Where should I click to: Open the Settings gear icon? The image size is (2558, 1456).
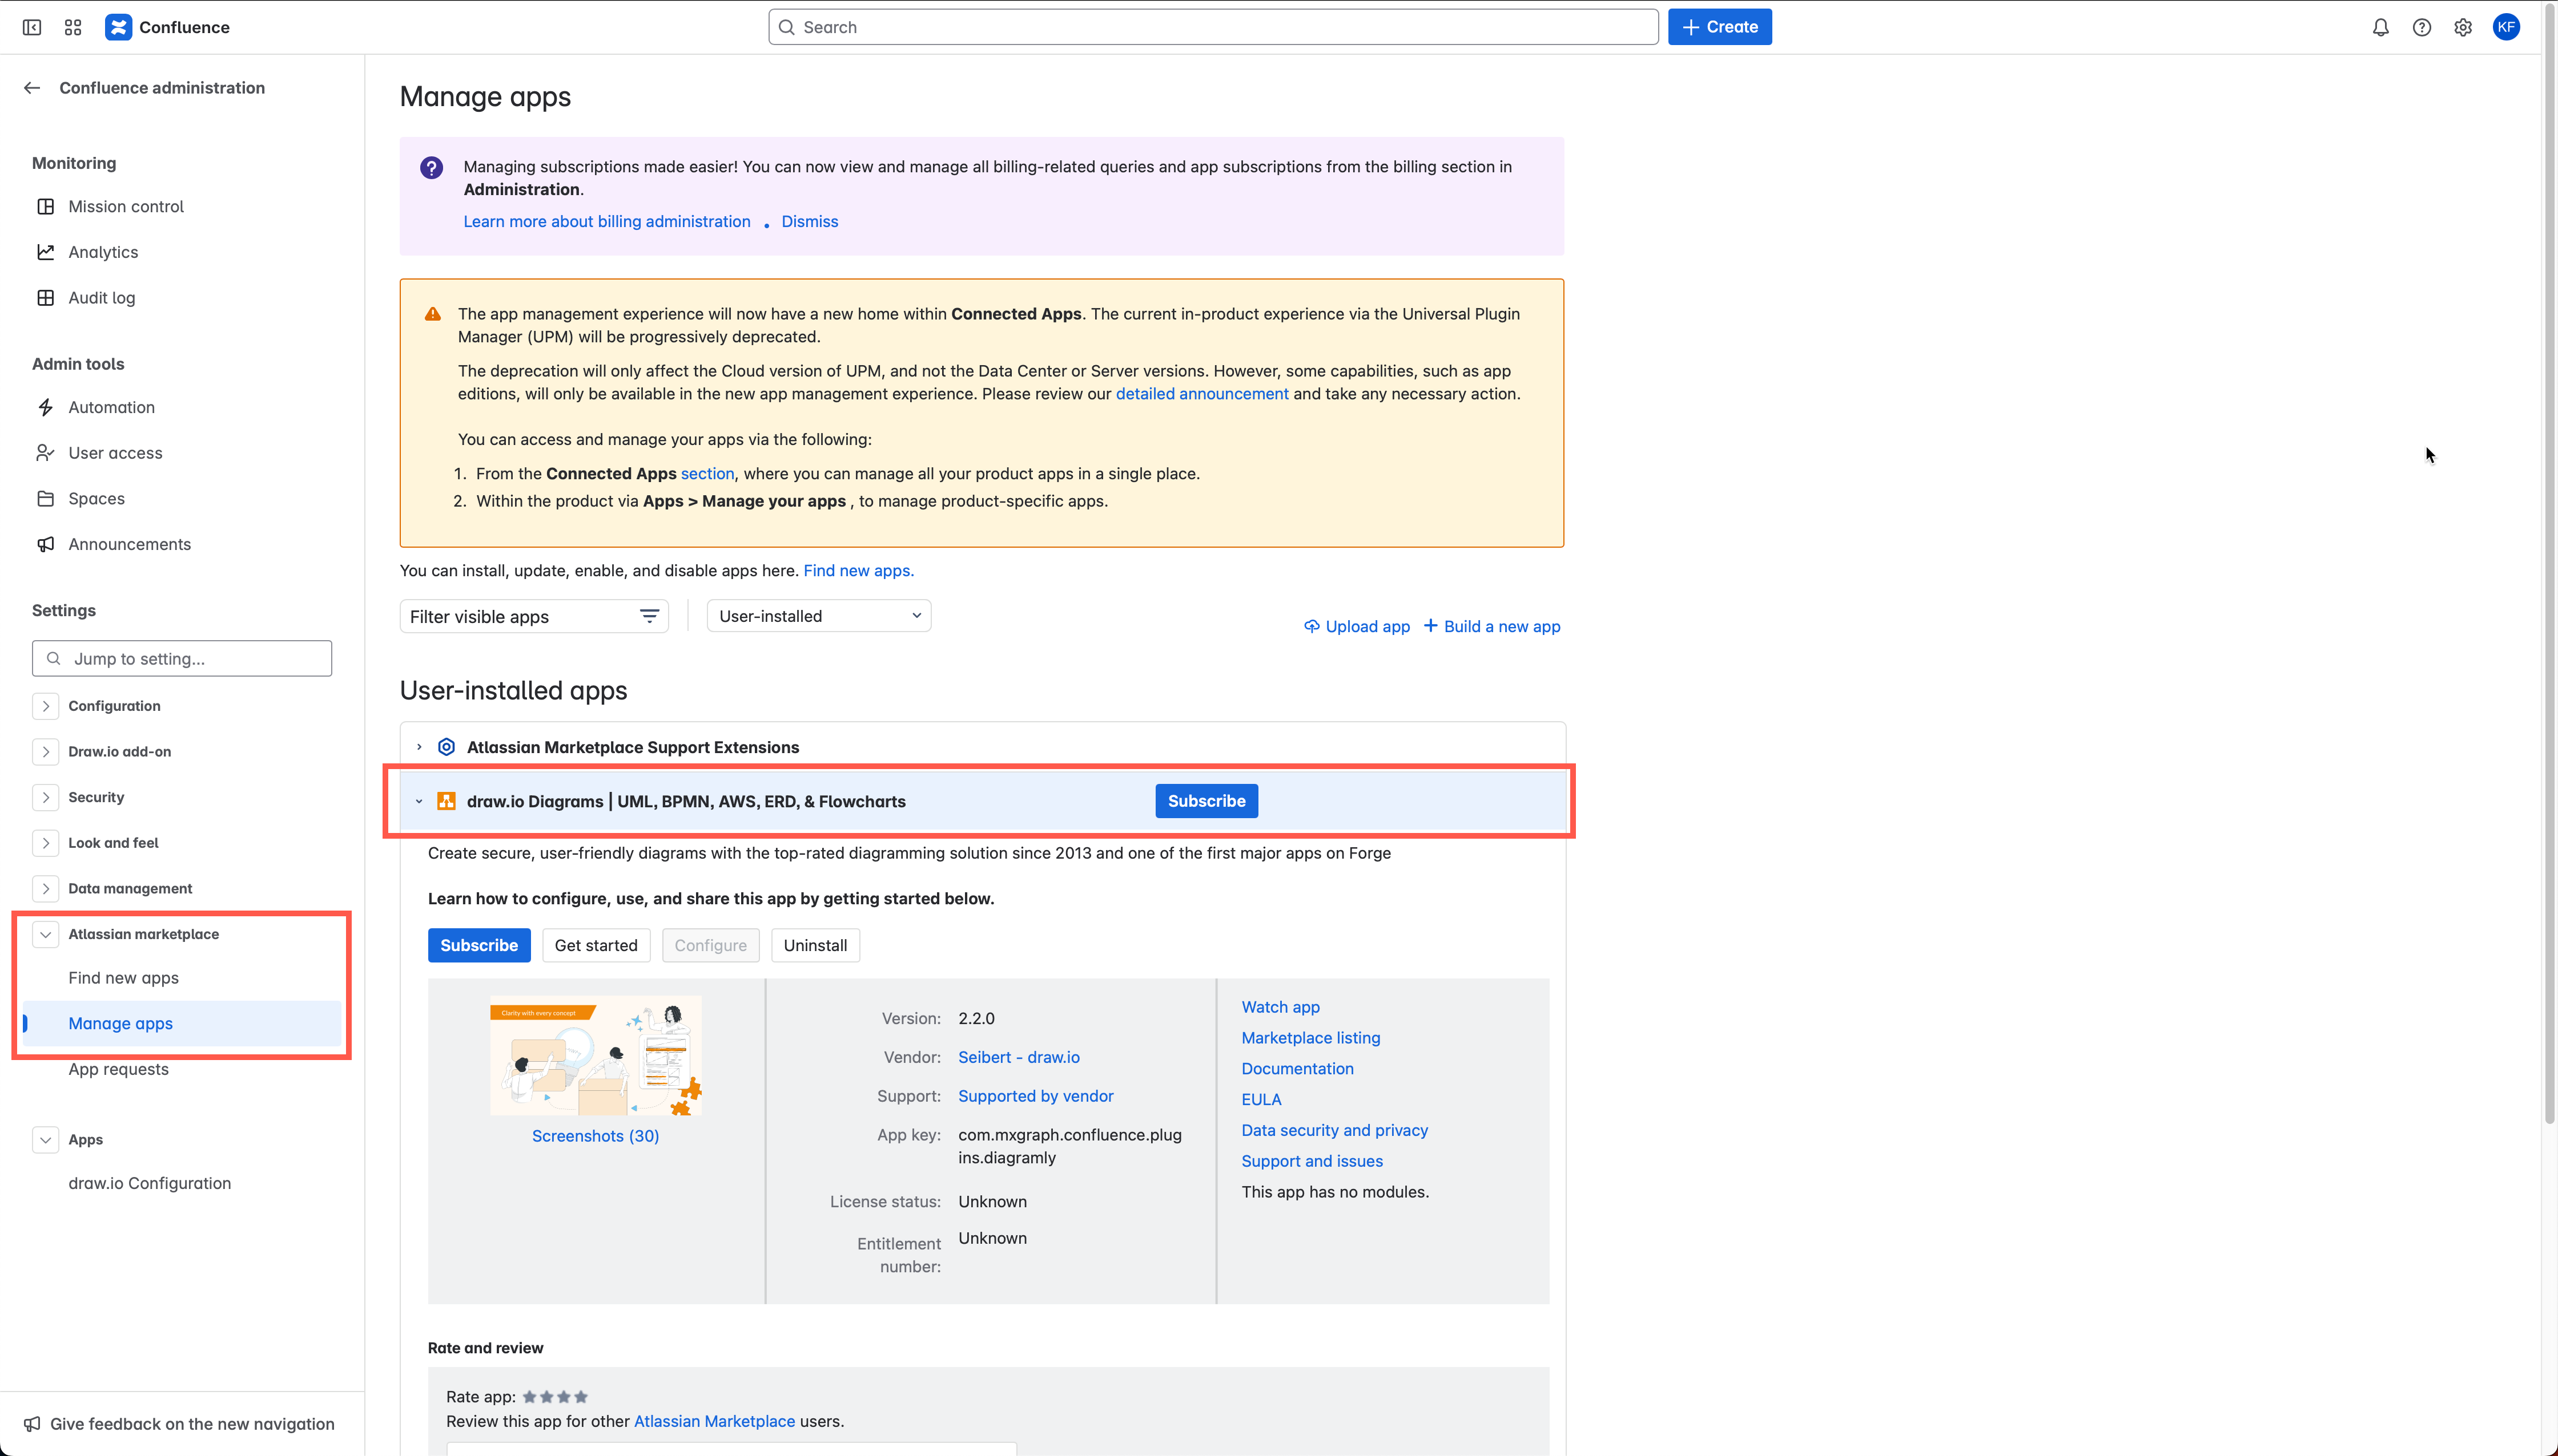tap(2464, 27)
